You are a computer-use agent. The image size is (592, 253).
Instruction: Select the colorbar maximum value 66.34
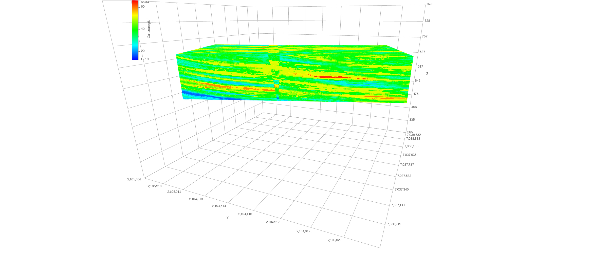[x=145, y=2]
